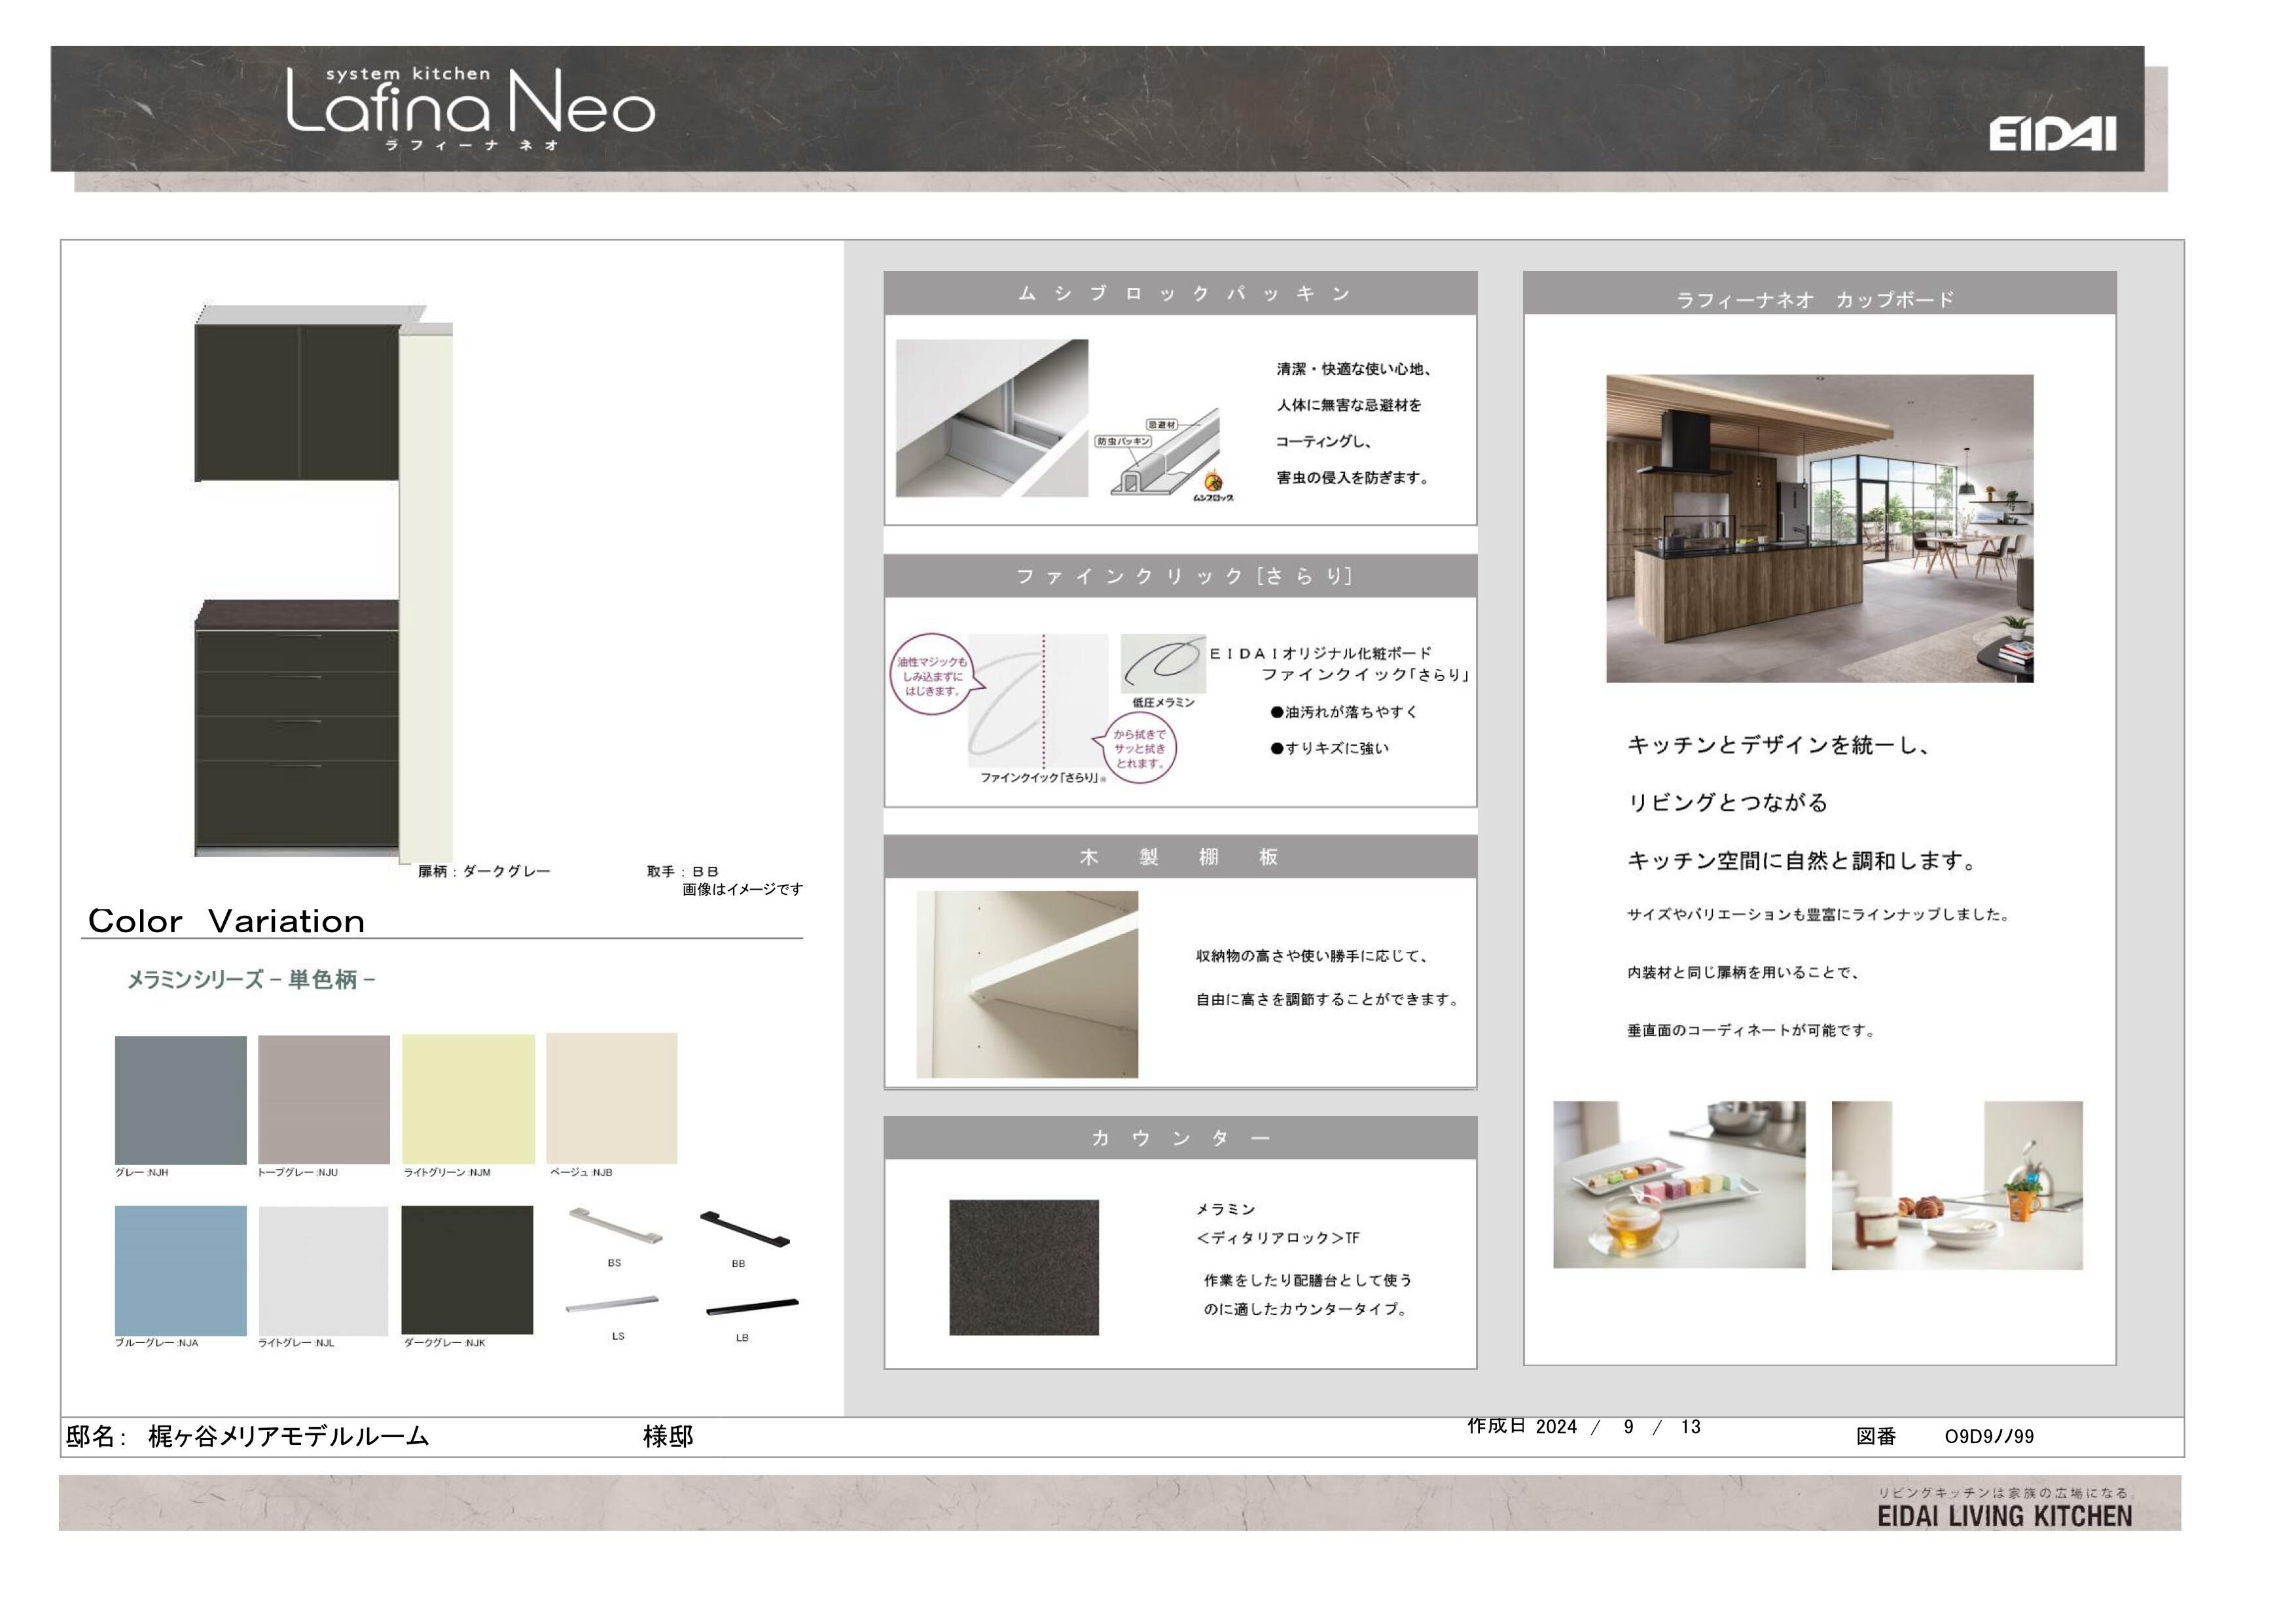Viewport: 2296px width, 1623px height.
Task: Click the Color Variation heading
Action: click(227, 920)
